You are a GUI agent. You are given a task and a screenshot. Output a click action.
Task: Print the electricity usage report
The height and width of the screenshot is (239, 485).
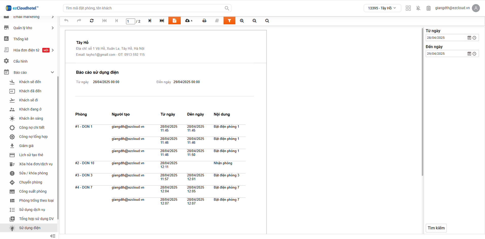(x=204, y=21)
